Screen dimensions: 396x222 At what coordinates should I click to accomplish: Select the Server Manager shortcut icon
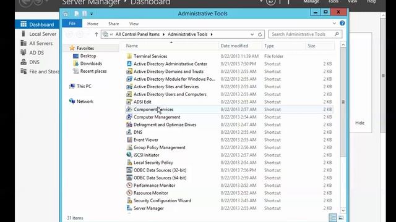tap(129, 208)
